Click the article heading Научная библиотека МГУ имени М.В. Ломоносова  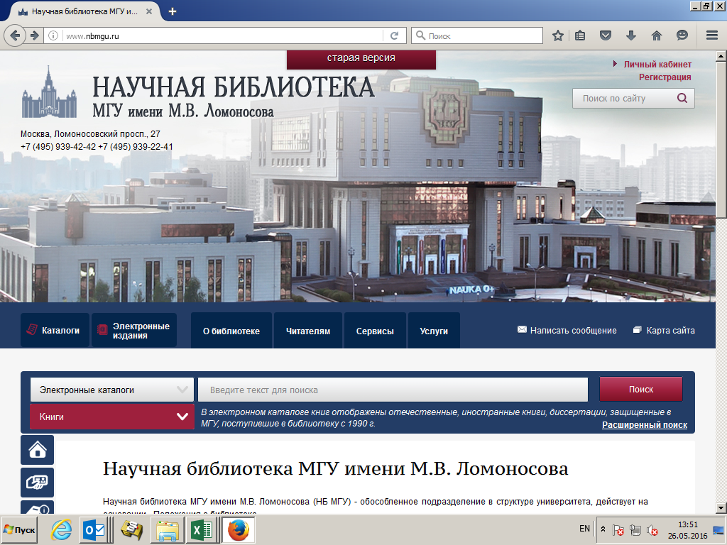[335, 468]
